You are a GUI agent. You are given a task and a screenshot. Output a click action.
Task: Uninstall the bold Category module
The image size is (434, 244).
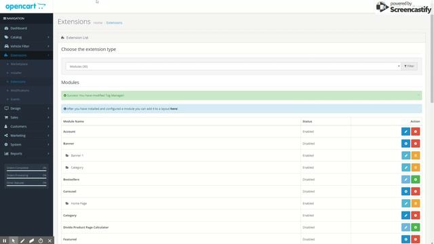click(415, 216)
